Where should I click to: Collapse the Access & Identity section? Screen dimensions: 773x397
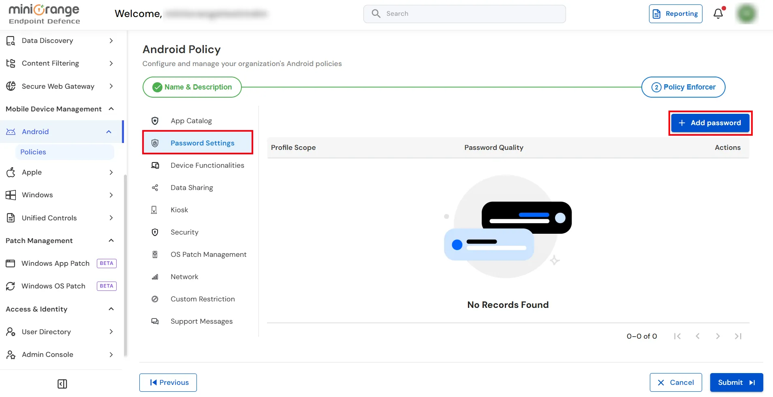coord(111,309)
